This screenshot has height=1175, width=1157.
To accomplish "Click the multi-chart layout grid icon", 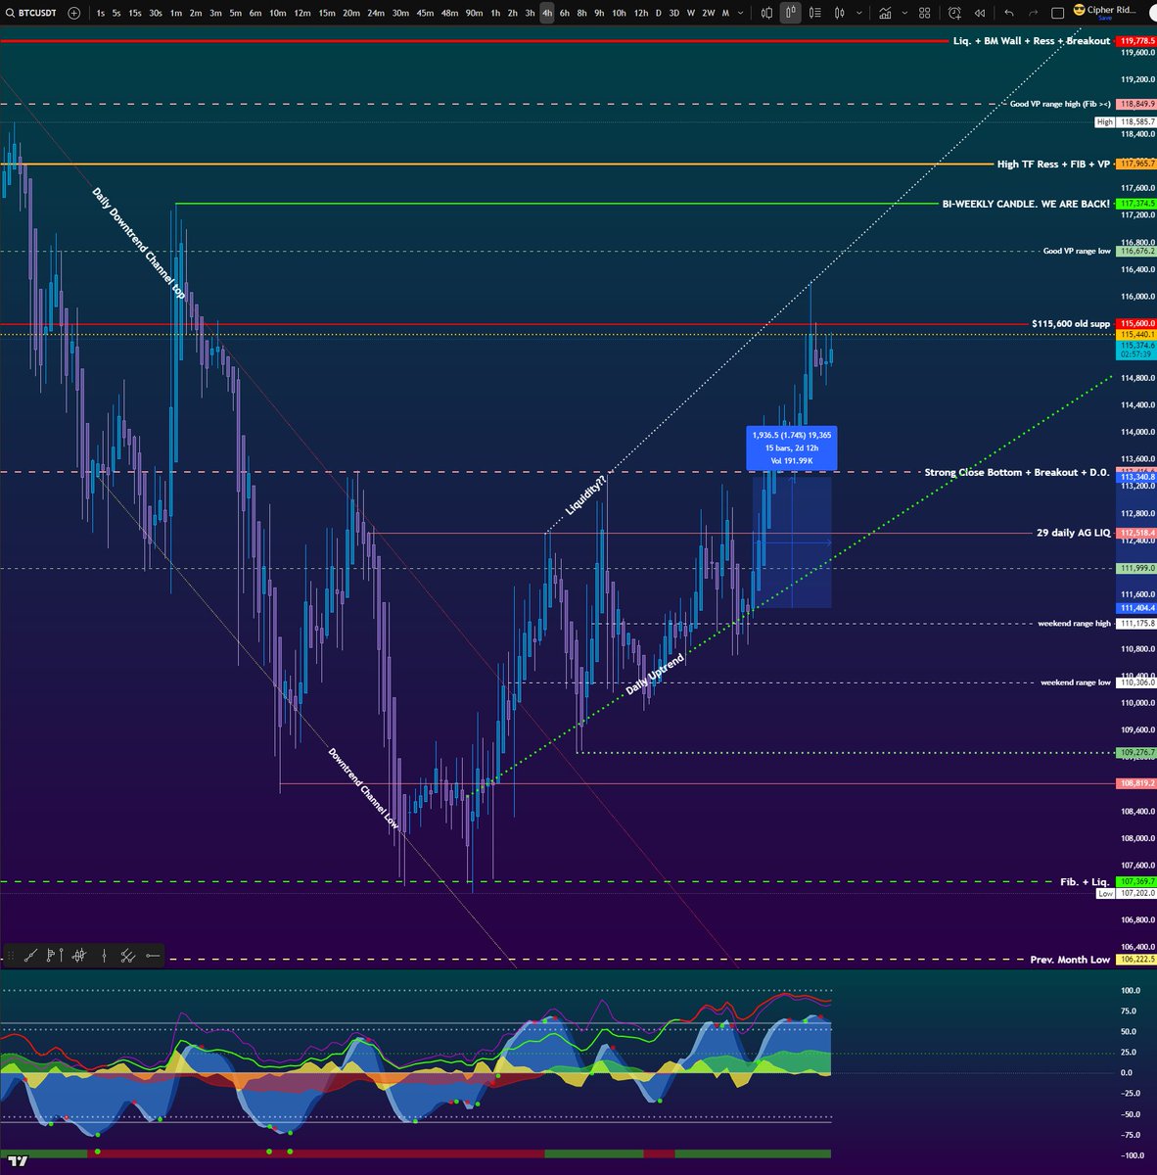I will 924,14.
